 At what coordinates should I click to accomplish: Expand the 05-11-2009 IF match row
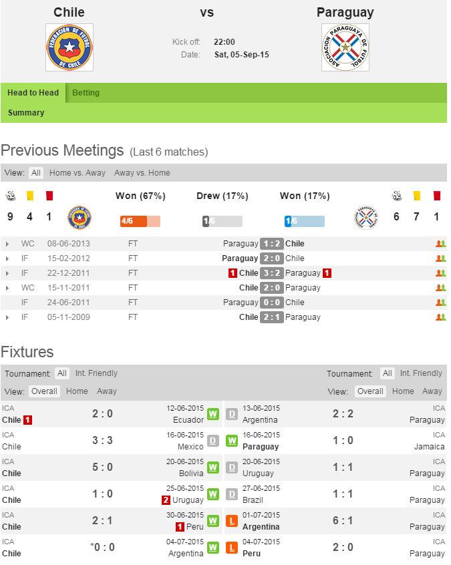click(7, 317)
